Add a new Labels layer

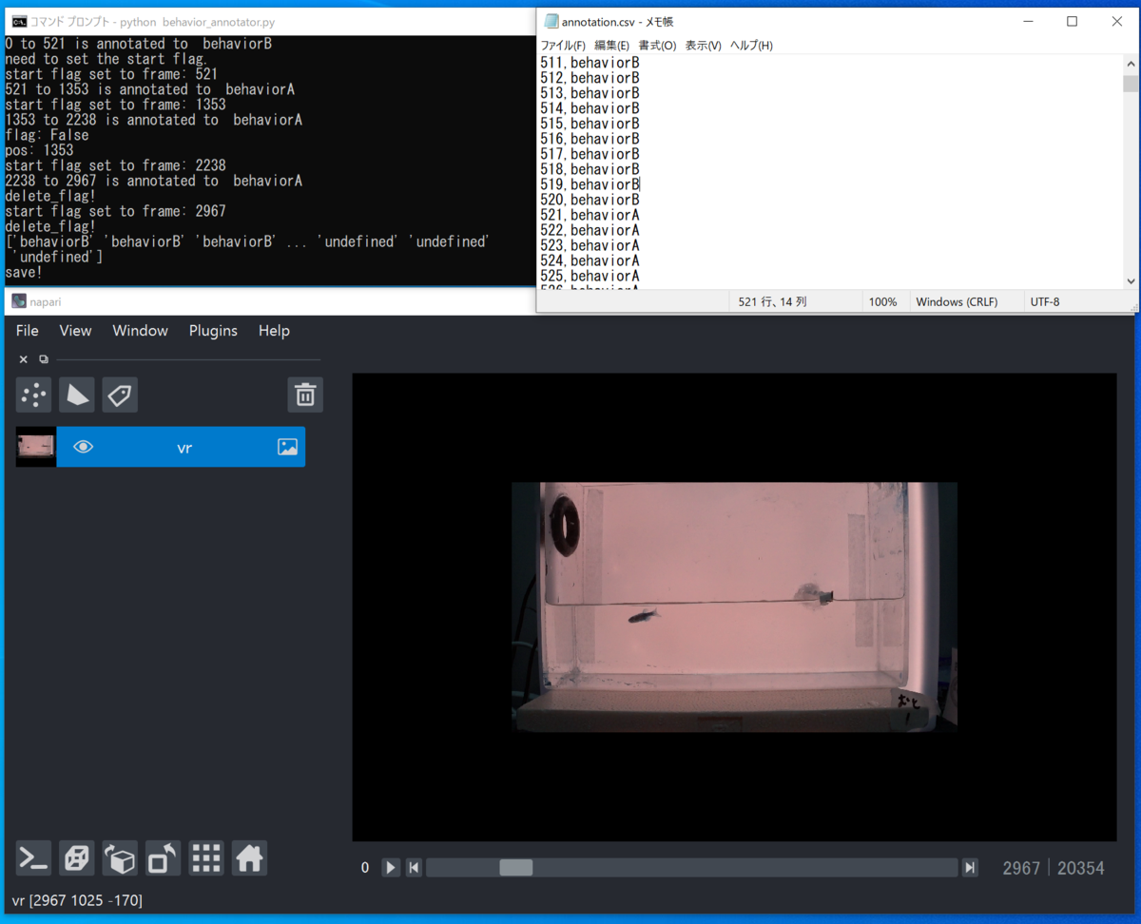pos(120,395)
